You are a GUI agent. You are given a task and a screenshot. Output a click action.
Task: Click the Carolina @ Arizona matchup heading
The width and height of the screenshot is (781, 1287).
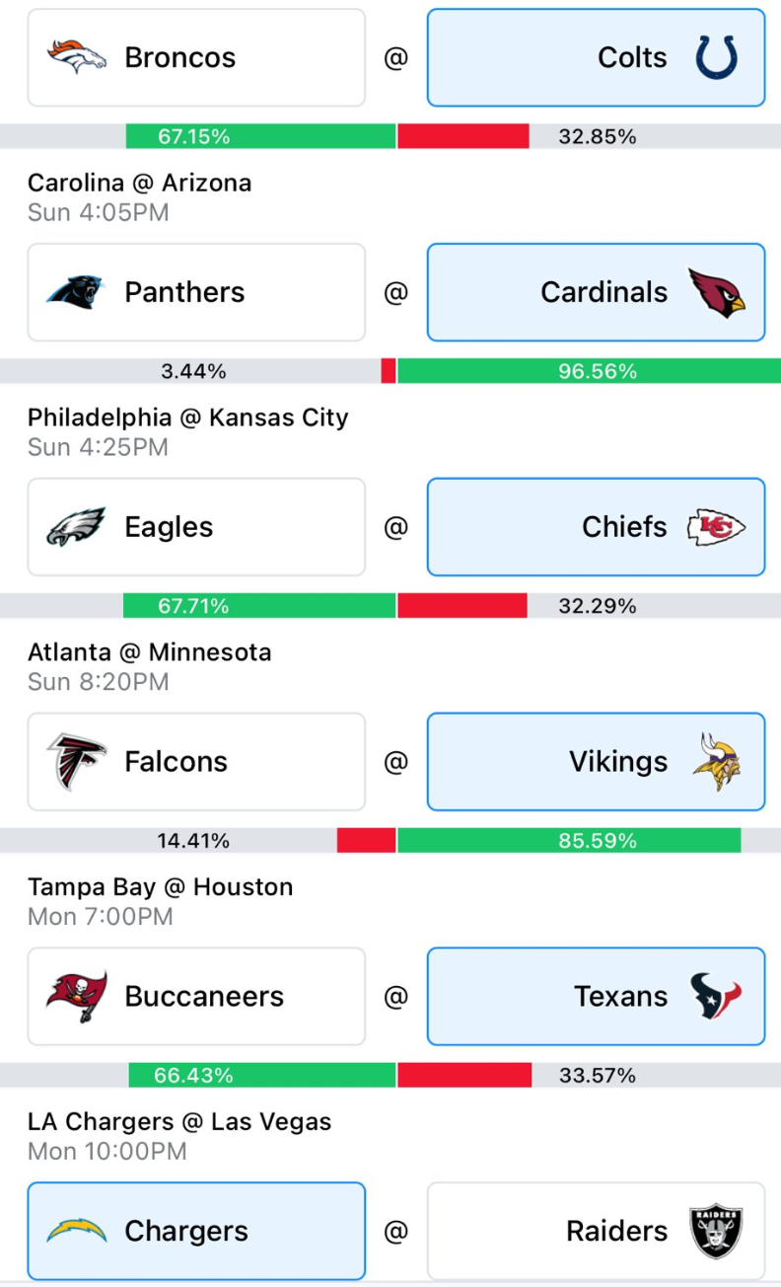click(139, 183)
